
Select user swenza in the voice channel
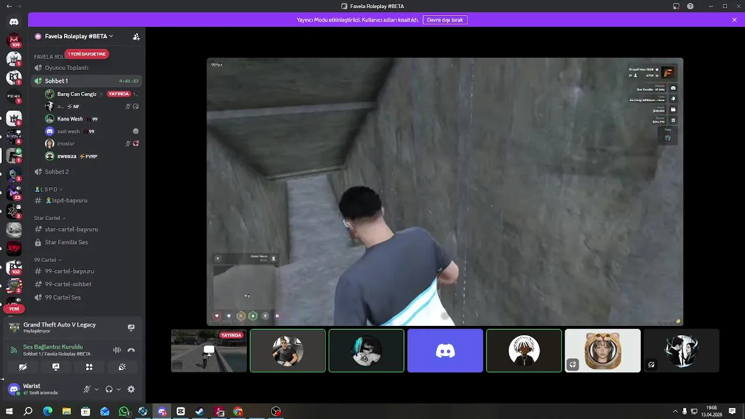coord(66,156)
